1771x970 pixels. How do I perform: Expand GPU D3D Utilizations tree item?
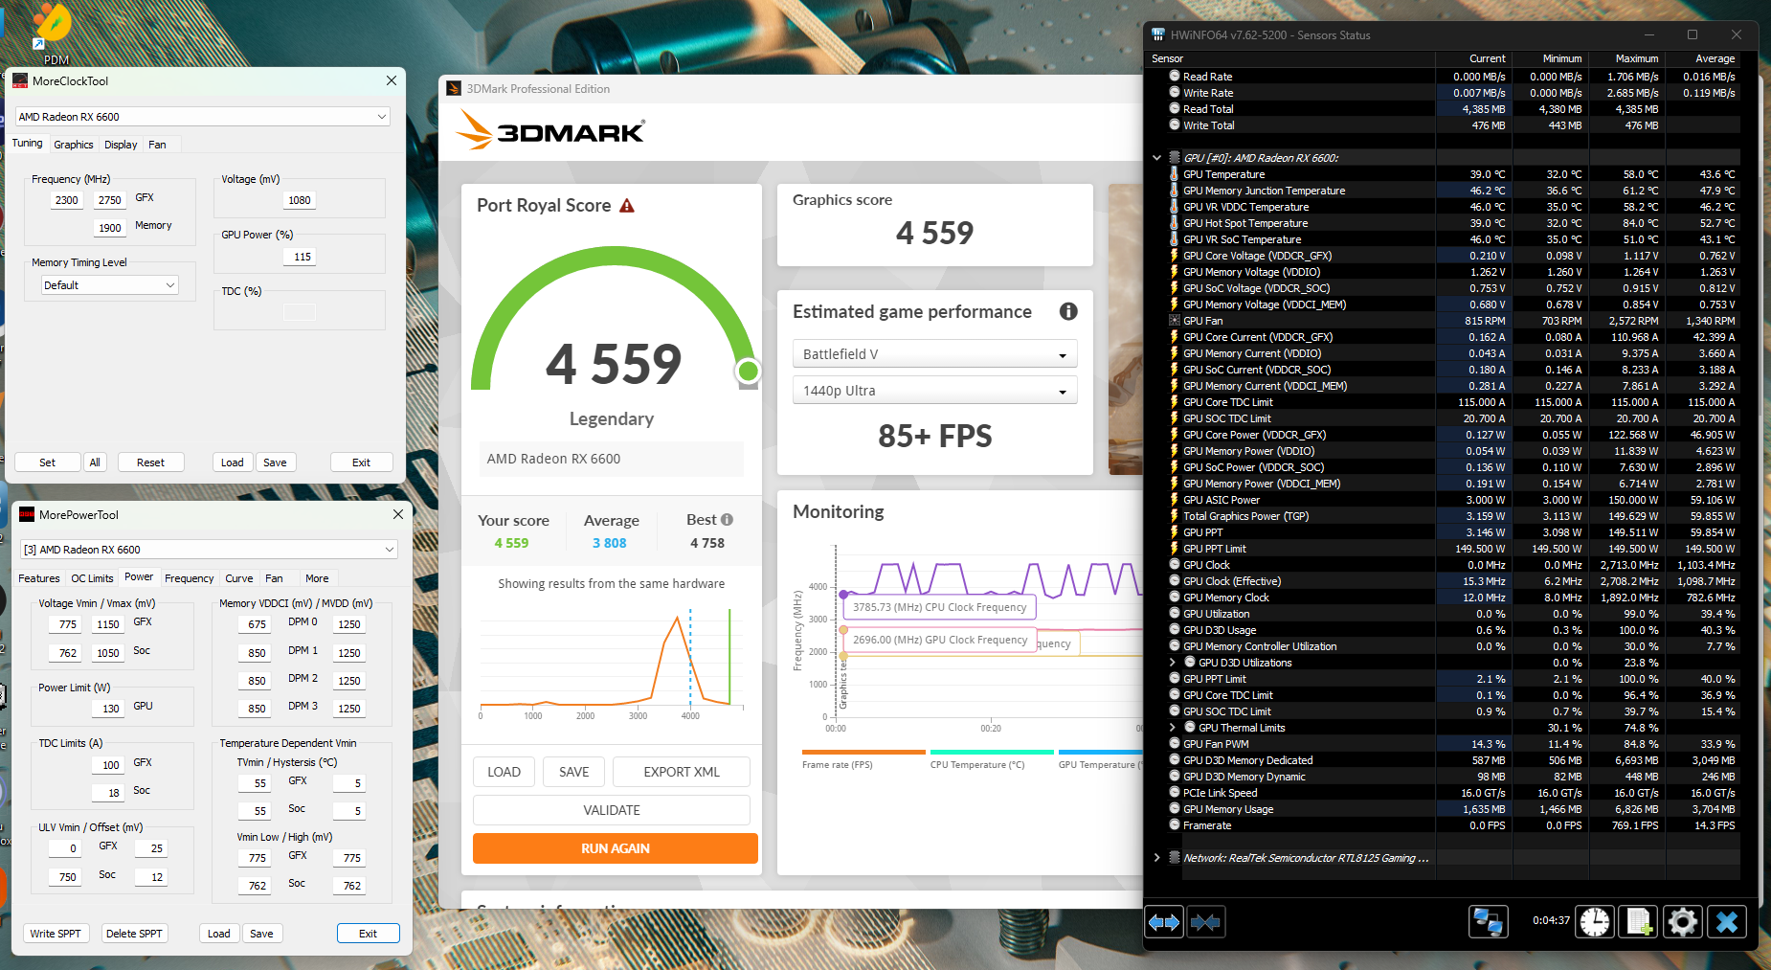pyautogui.click(x=1173, y=663)
